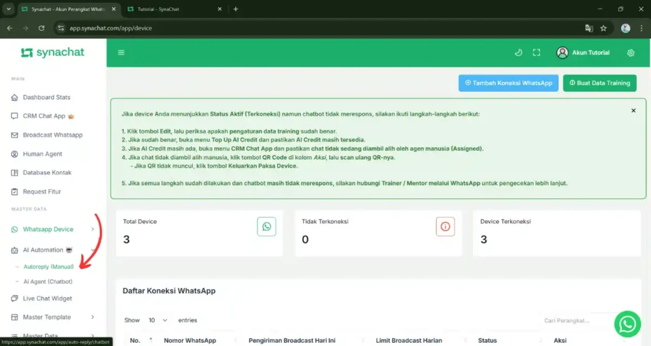Screen dimensions: 651x346
Task: Click CRM Chat App chat icon
Action: (15, 116)
